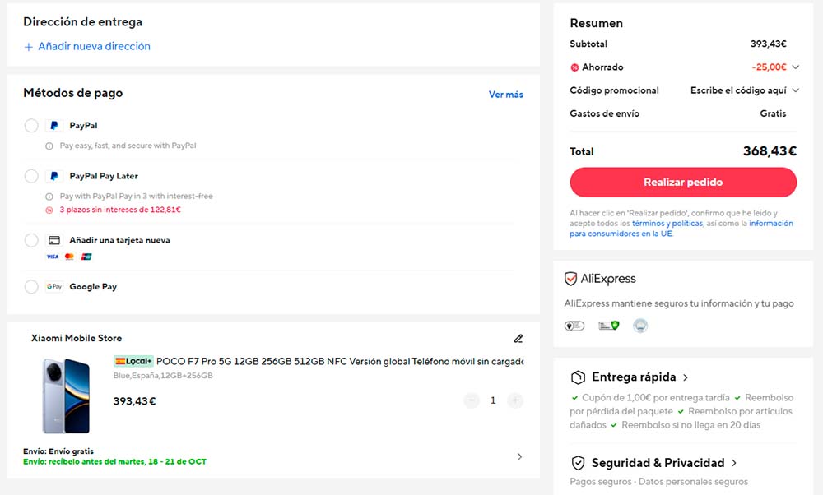Click the info icon under PayPal
823x495 pixels.
[x=49, y=146]
